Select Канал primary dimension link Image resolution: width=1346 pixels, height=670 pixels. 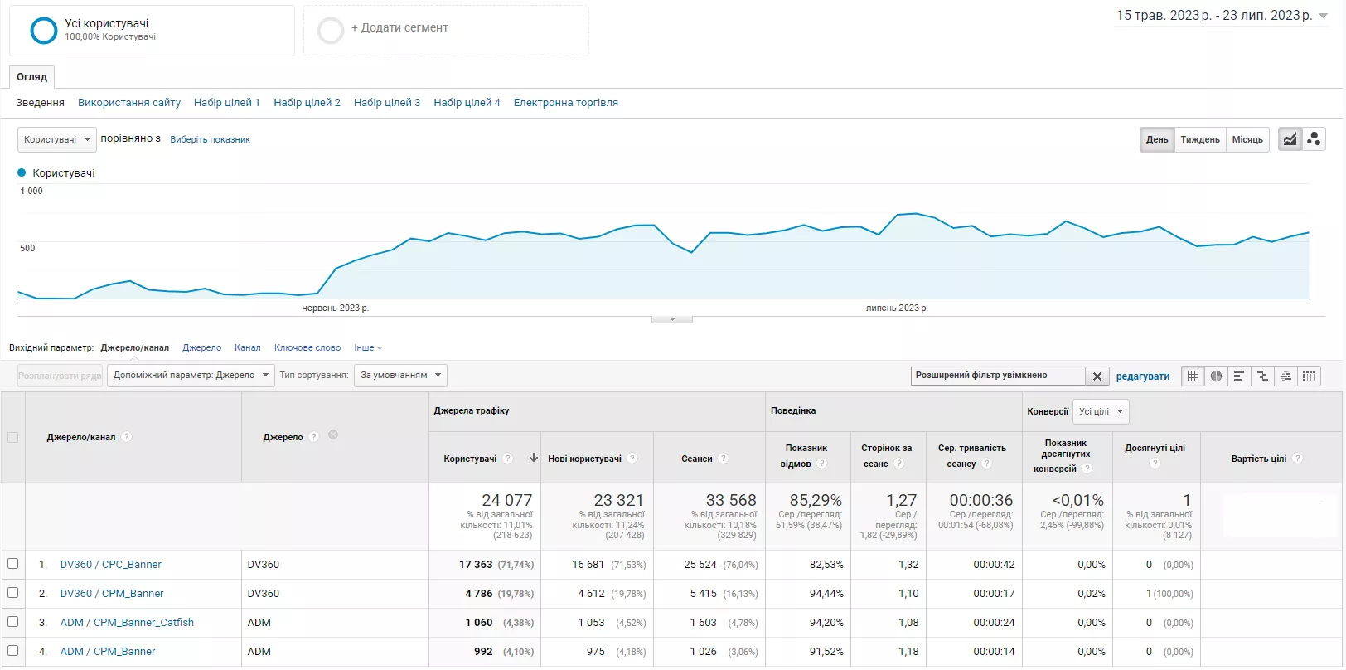248,347
